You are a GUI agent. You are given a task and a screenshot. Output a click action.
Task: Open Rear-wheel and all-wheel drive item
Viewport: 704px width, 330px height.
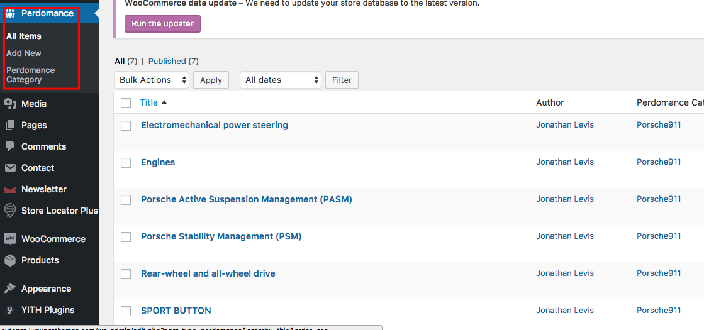point(208,273)
